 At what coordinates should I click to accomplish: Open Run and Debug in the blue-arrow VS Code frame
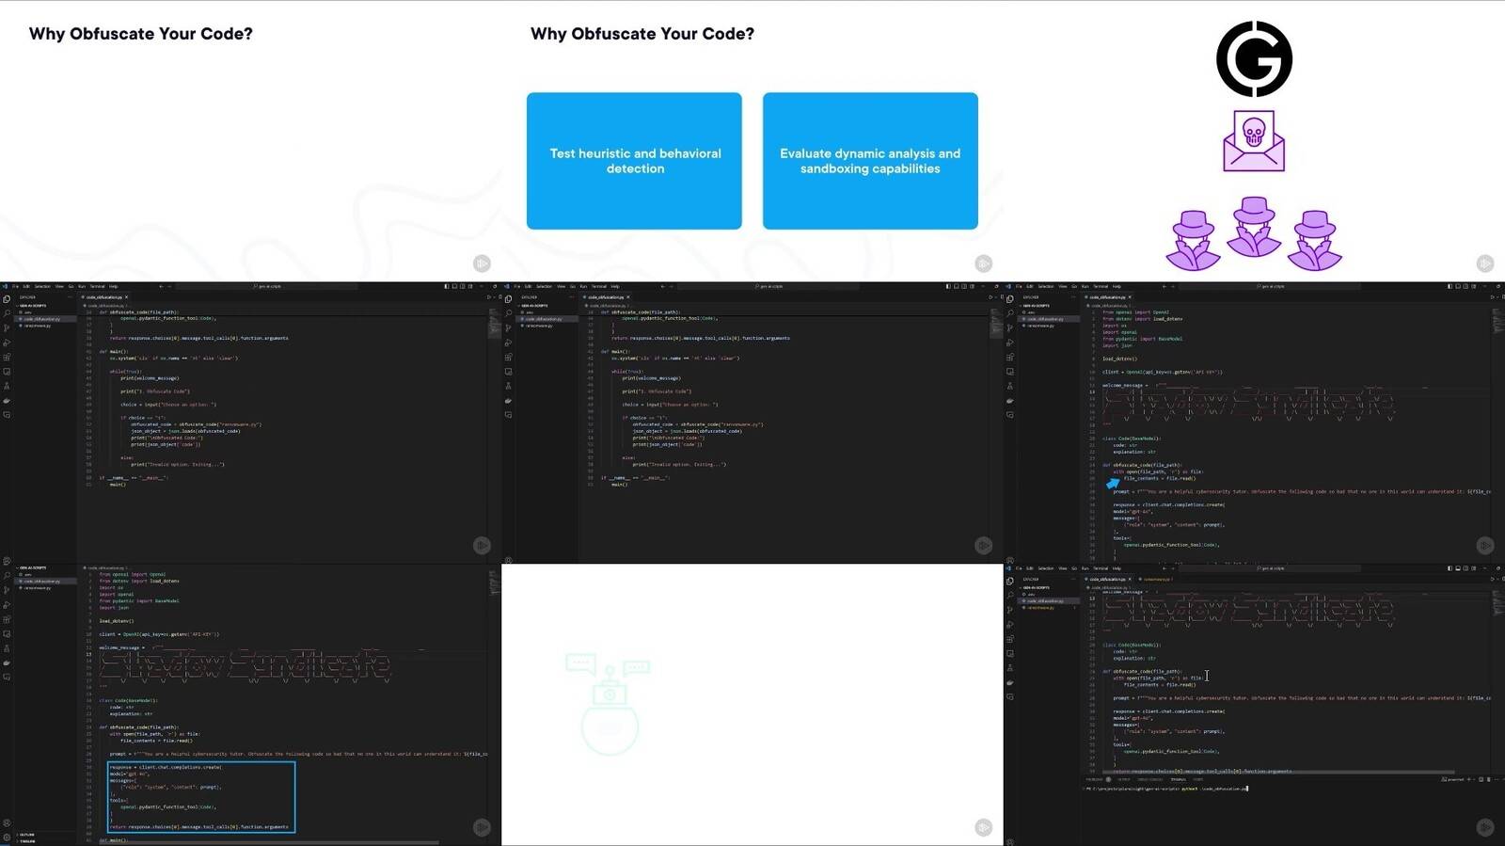pos(1010,343)
